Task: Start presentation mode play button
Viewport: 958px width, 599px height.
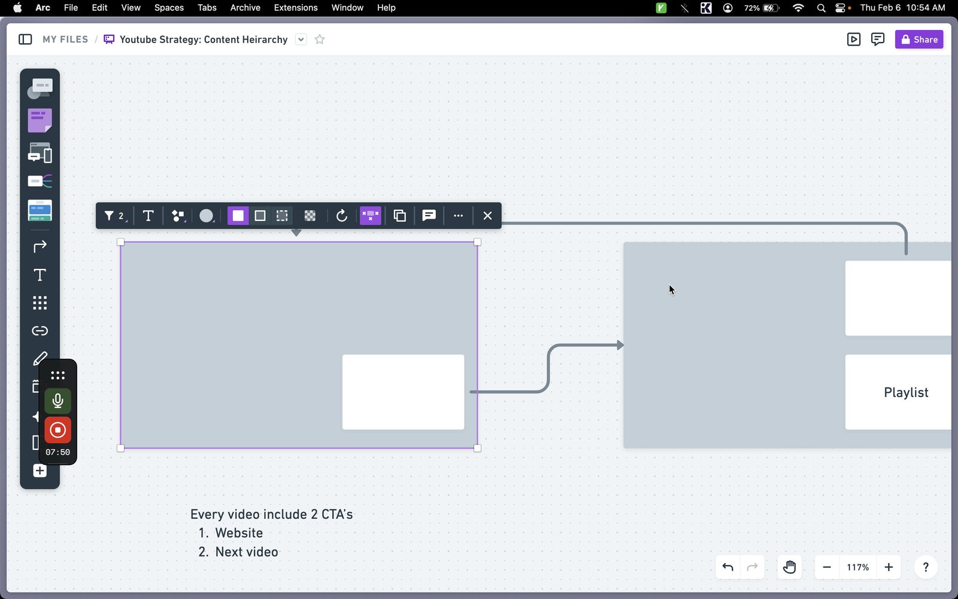Action: click(854, 40)
